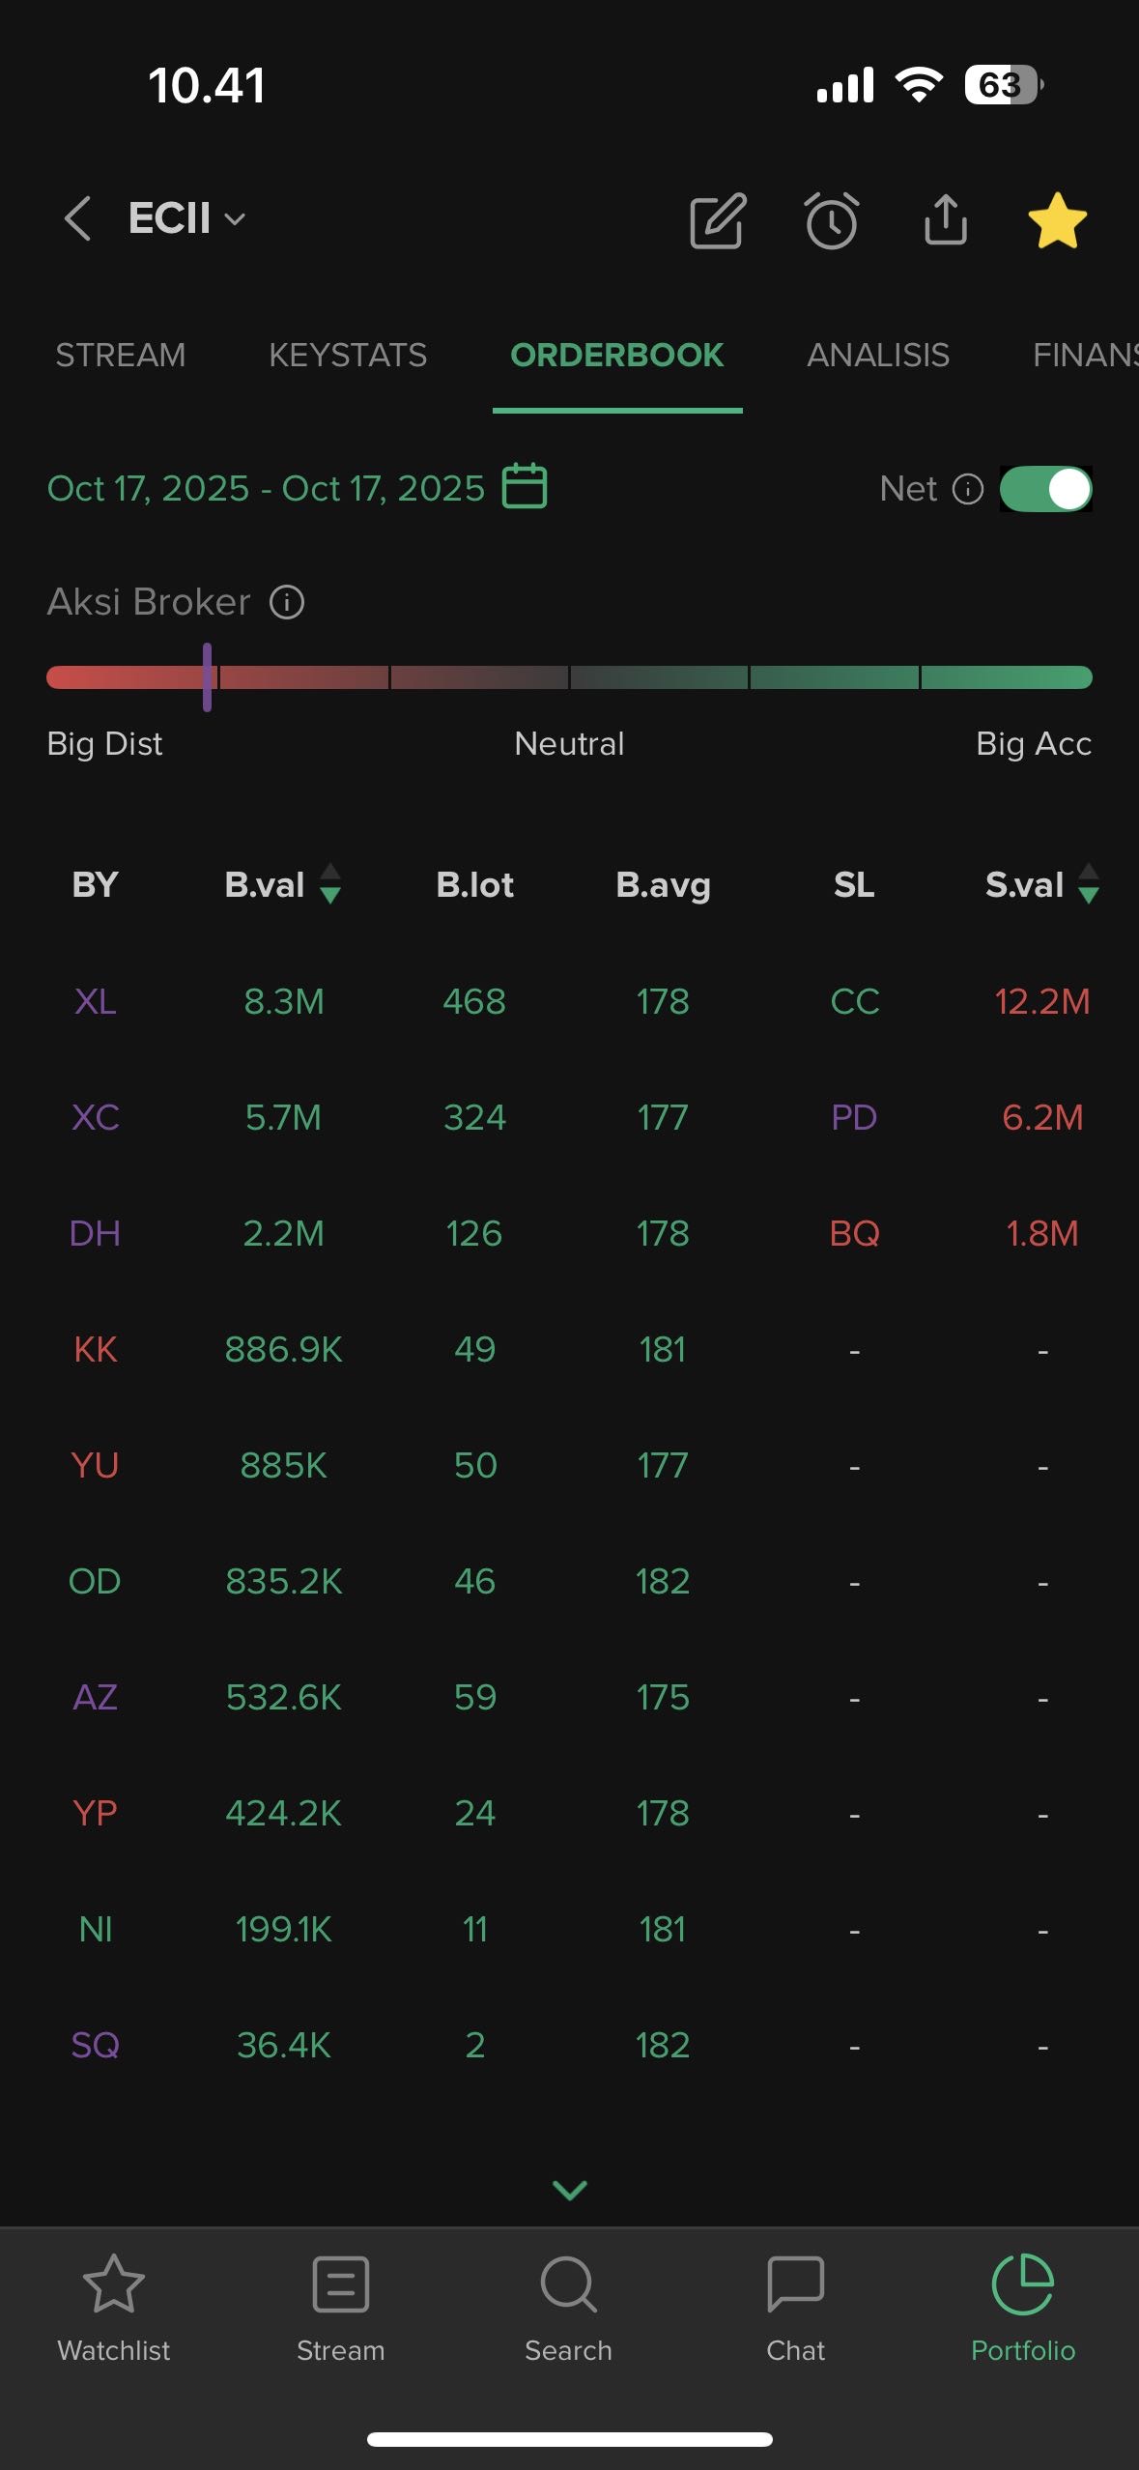Tap the share icon
Image resolution: width=1139 pixels, height=2470 pixels.
click(945, 220)
